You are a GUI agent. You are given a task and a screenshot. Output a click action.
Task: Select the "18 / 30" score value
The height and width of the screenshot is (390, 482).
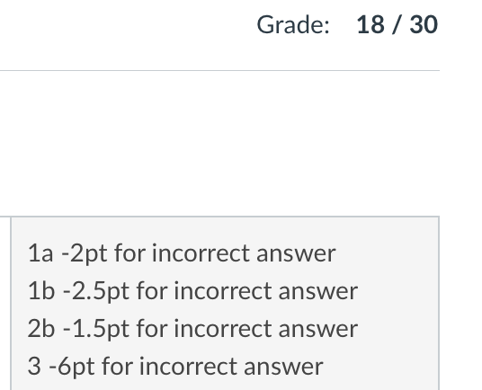click(x=397, y=24)
